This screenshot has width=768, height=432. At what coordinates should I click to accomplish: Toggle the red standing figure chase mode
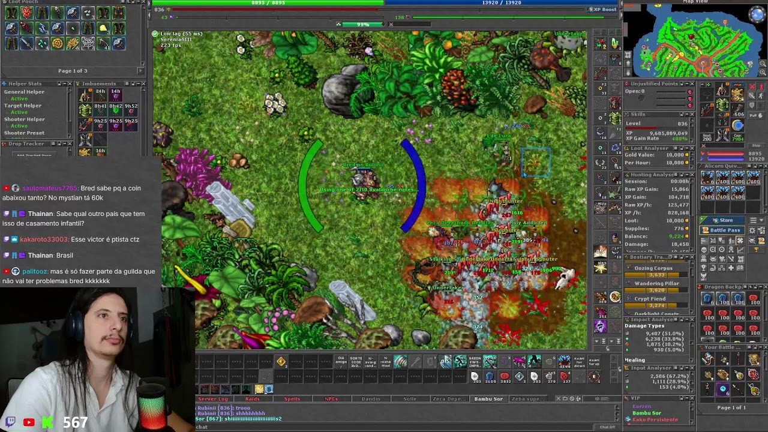pos(761,87)
